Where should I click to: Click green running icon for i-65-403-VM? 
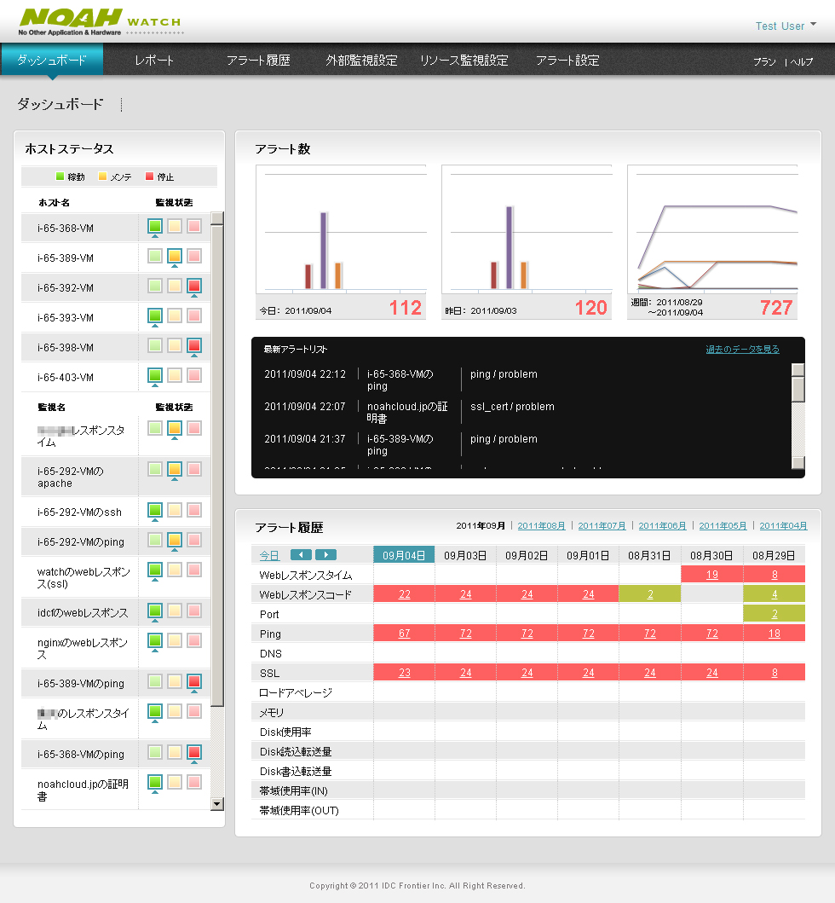(x=155, y=375)
